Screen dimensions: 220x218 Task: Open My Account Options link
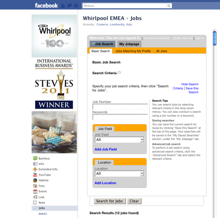tap(156, 38)
